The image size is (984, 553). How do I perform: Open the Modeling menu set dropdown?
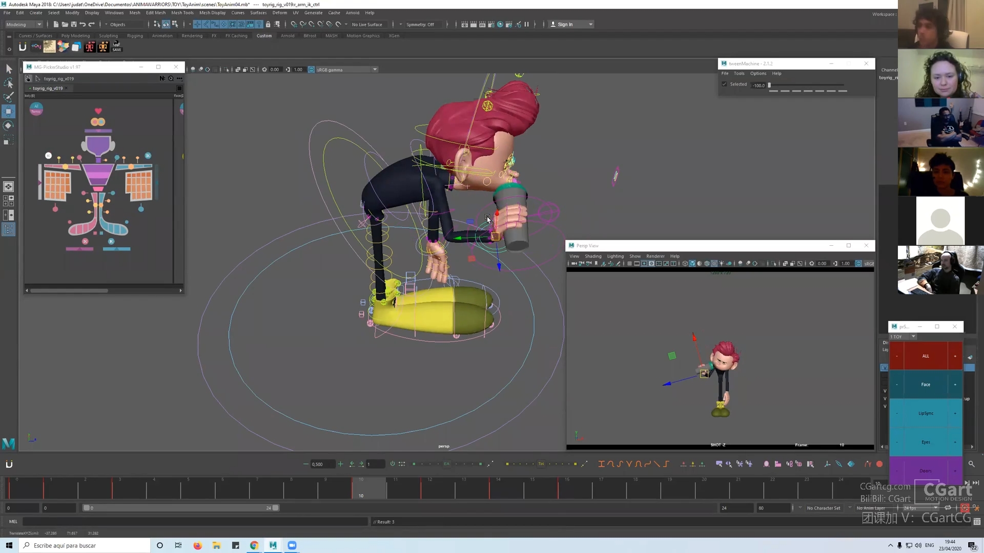coord(24,24)
